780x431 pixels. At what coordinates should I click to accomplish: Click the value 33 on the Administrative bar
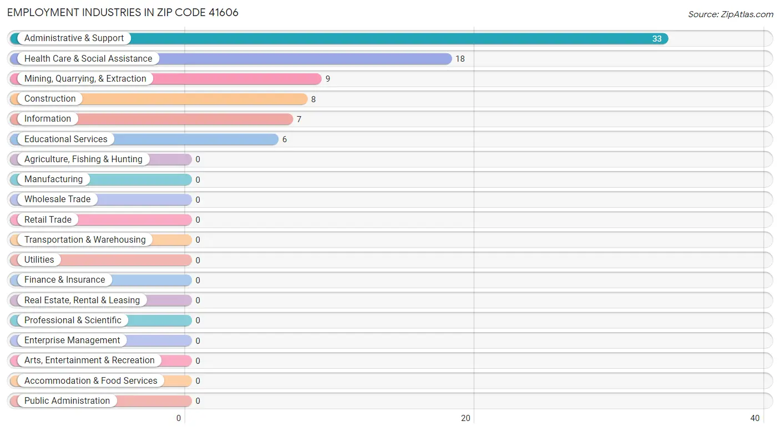coord(657,39)
